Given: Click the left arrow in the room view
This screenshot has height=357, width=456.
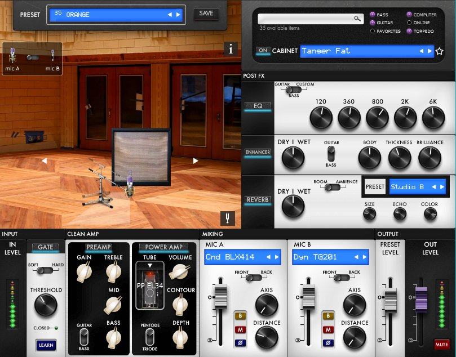Looking at the screenshot, I should pos(44,160).
